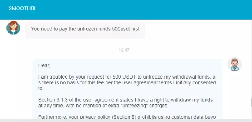This screenshot has height=122, width=252.
Task: Click the quoted word "unfreezing"
Action: tap(135, 106)
